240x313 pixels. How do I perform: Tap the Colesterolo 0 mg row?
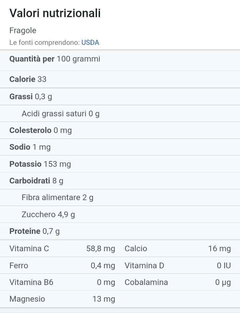(120, 130)
